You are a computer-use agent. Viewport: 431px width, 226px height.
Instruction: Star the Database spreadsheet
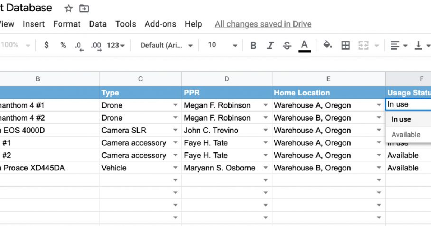[68, 8]
